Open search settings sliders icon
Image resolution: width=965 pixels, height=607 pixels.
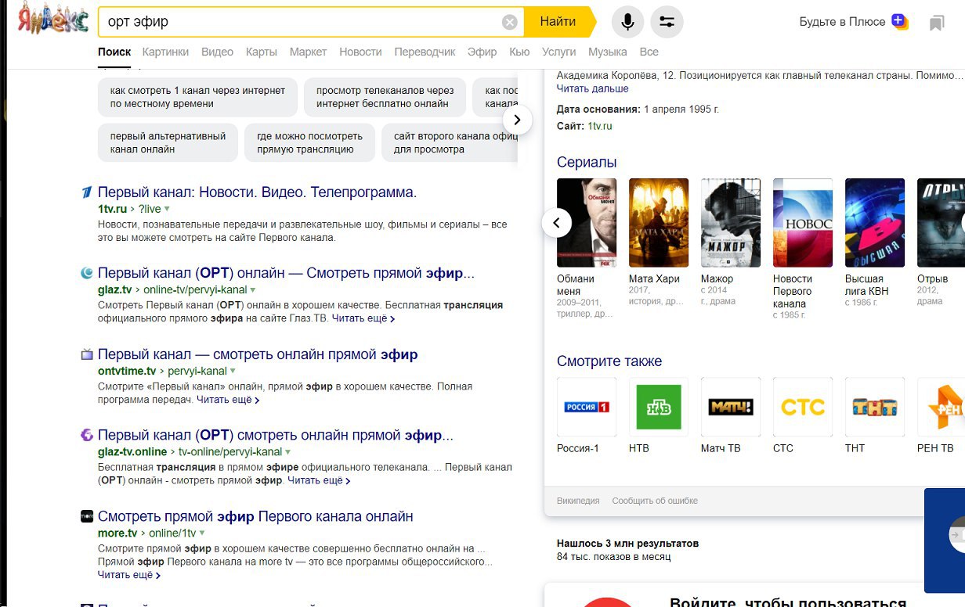click(x=667, y=22)
